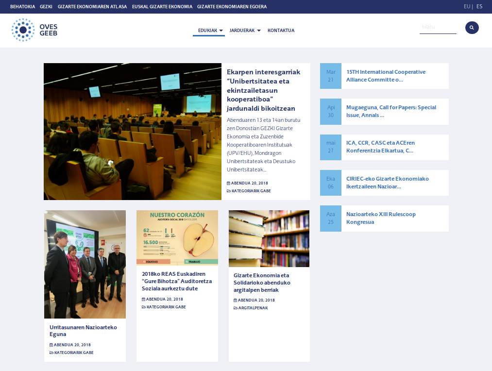This screenshot has height=371, width=492.
Task: Click the Mar 21 date badge
Action: (331, 76)
